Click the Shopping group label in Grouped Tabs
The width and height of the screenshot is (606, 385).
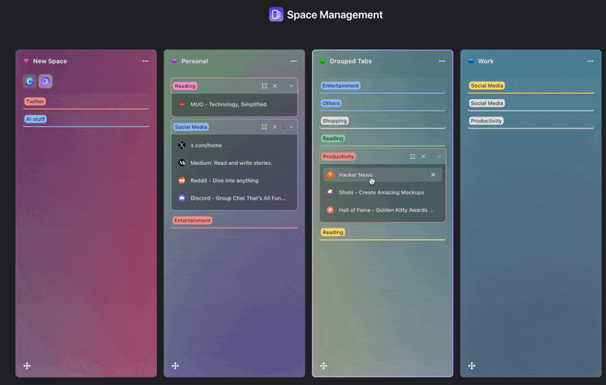334,121
